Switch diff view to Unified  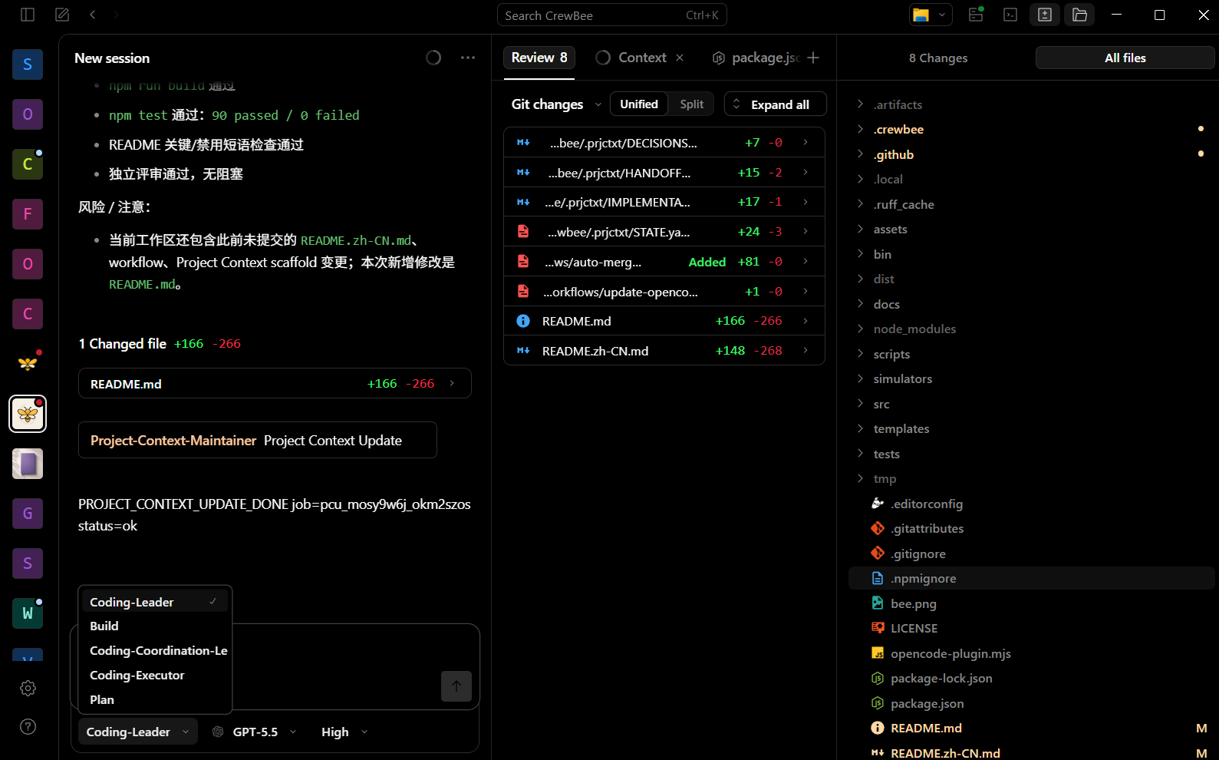pos(639,104)
